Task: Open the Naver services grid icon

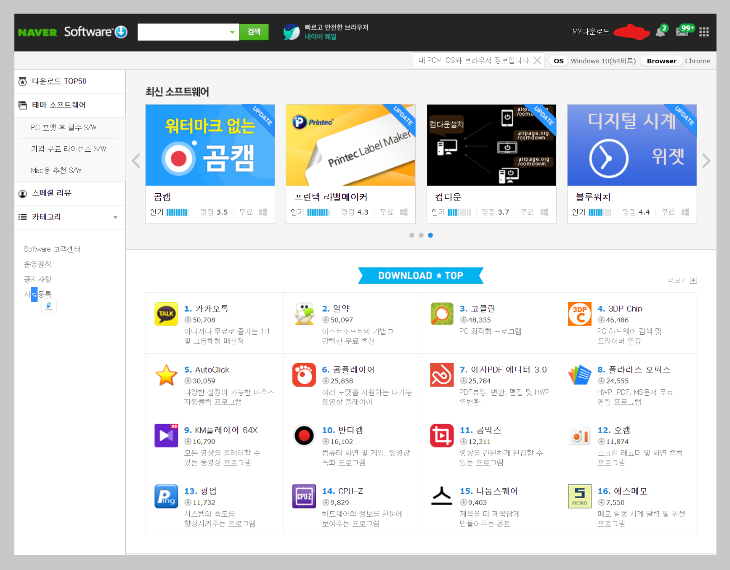Action: coord(704,32)
